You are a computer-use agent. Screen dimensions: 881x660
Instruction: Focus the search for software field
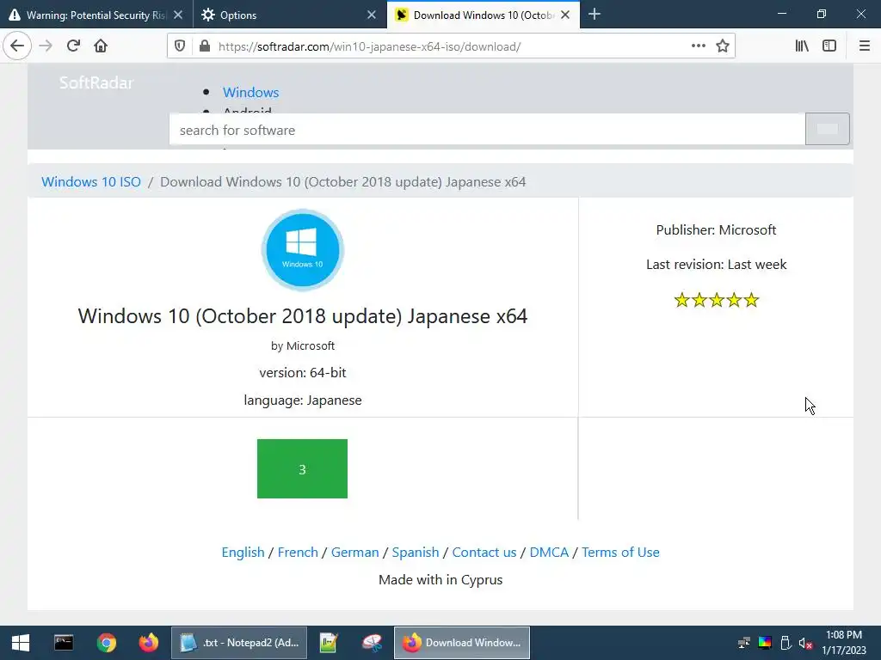[487, 130]
